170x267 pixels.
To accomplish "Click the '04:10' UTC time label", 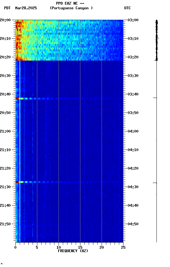I will point(133,150).
